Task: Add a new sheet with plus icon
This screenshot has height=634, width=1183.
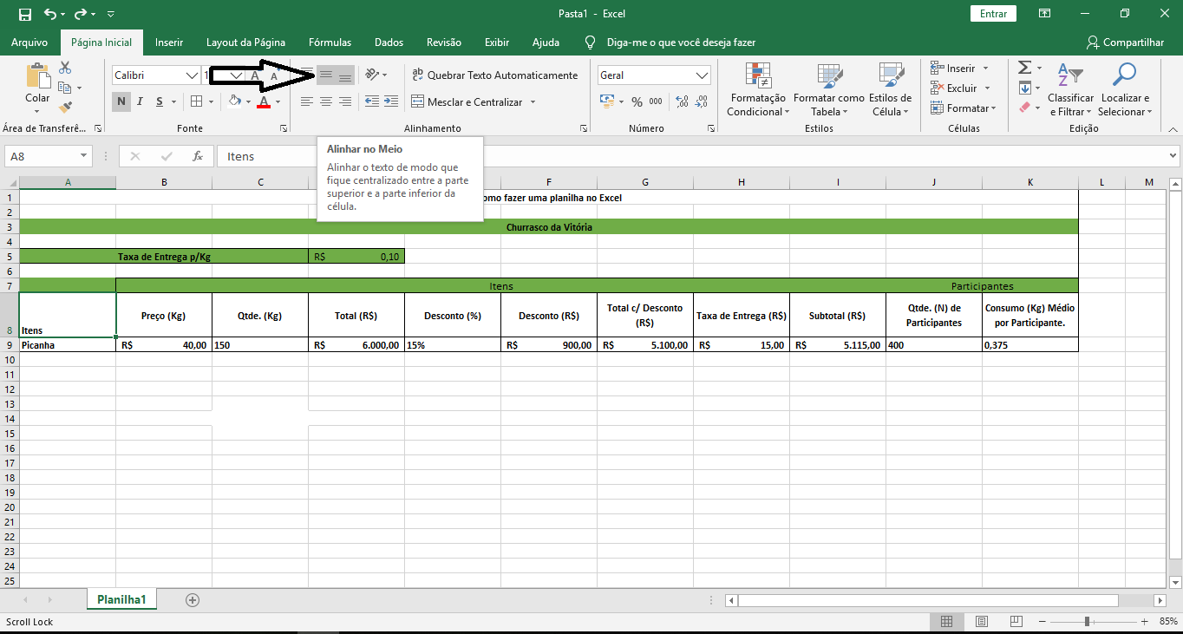Action: tap(193, 600)
